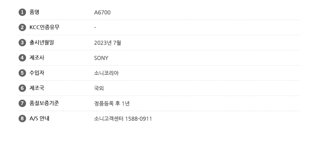Click the number 1 circle icon

click(22, 12)
